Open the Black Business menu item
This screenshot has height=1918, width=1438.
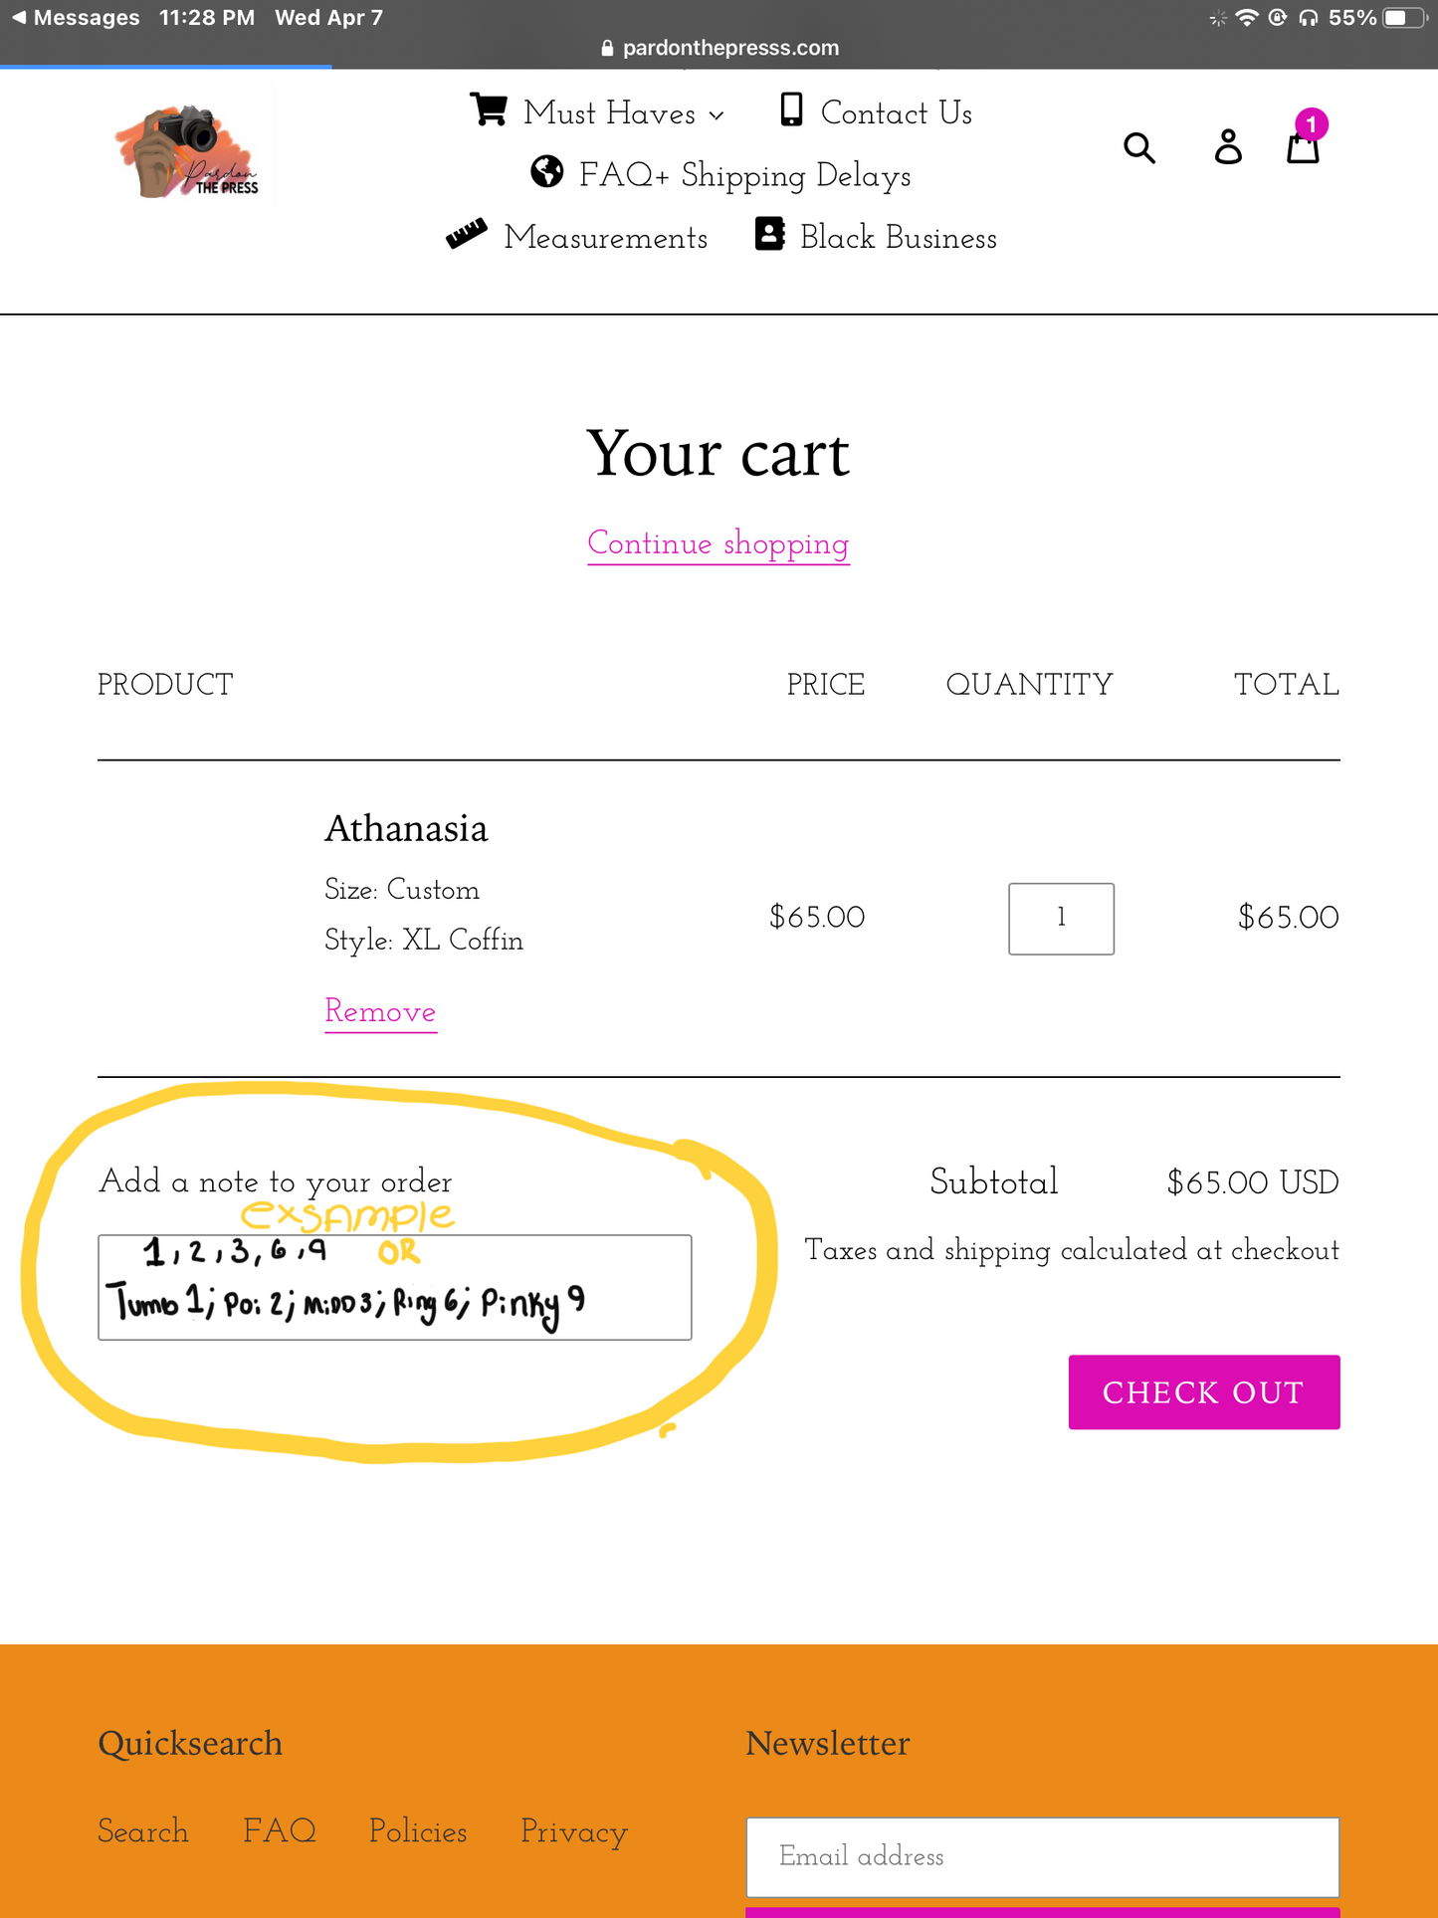click(898, 238)
